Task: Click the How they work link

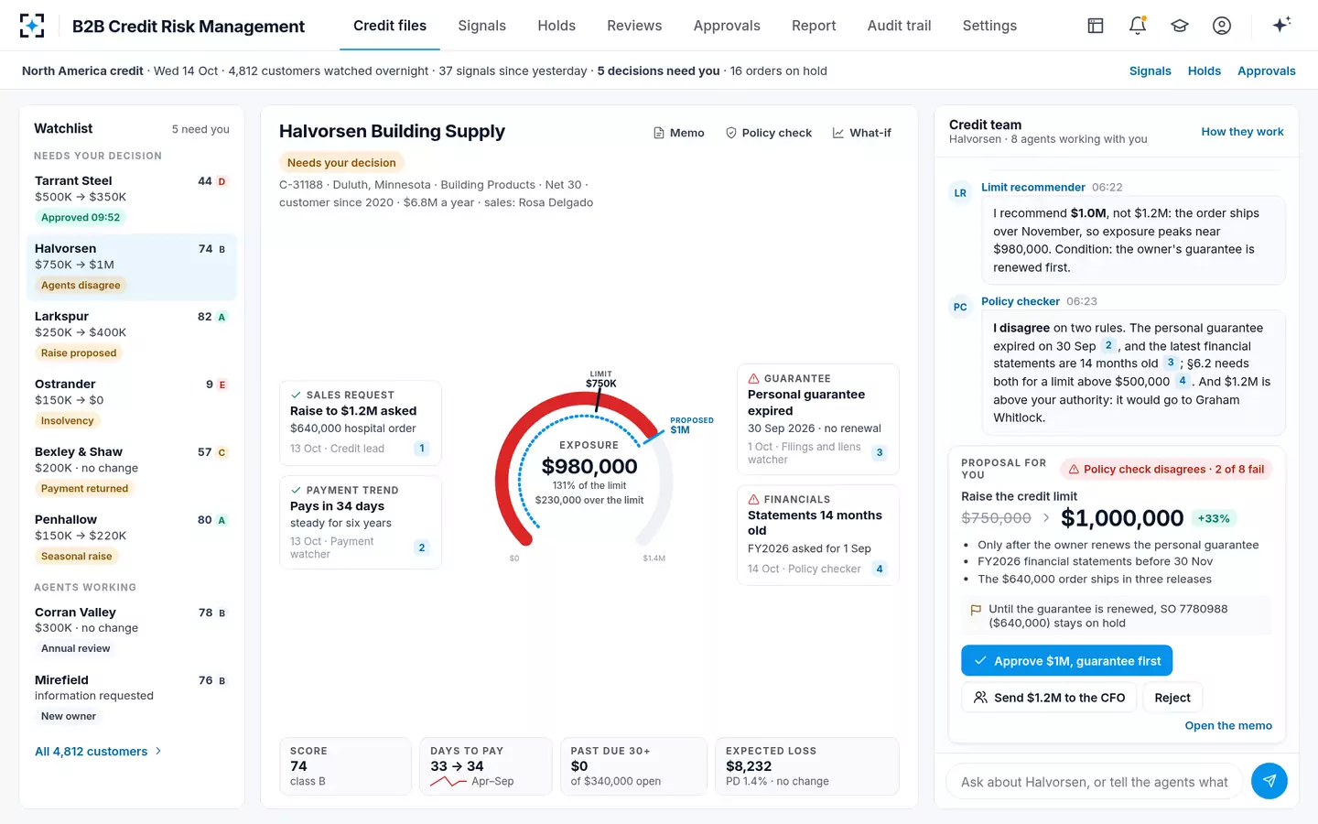Action: (1242, 132)
